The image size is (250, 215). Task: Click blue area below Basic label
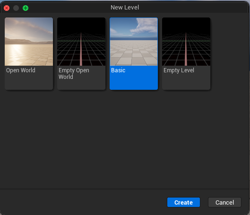pyautogui.click(x=134, y=82)
